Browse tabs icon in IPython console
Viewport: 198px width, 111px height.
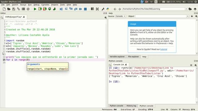[x=110, y=65]
